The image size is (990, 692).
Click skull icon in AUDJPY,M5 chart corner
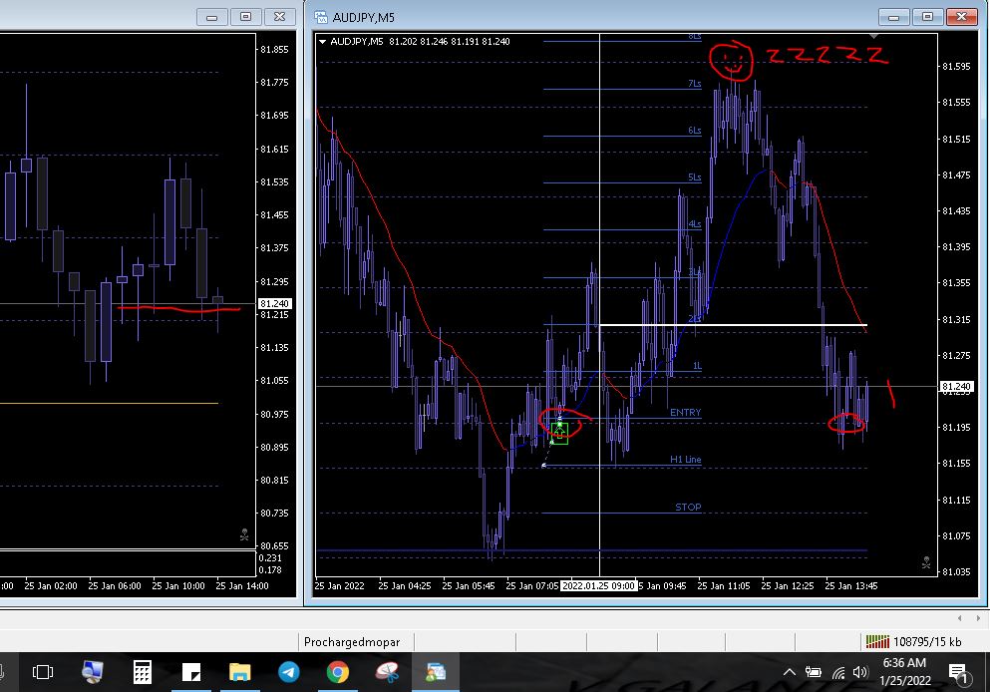(x=926, y=562)
